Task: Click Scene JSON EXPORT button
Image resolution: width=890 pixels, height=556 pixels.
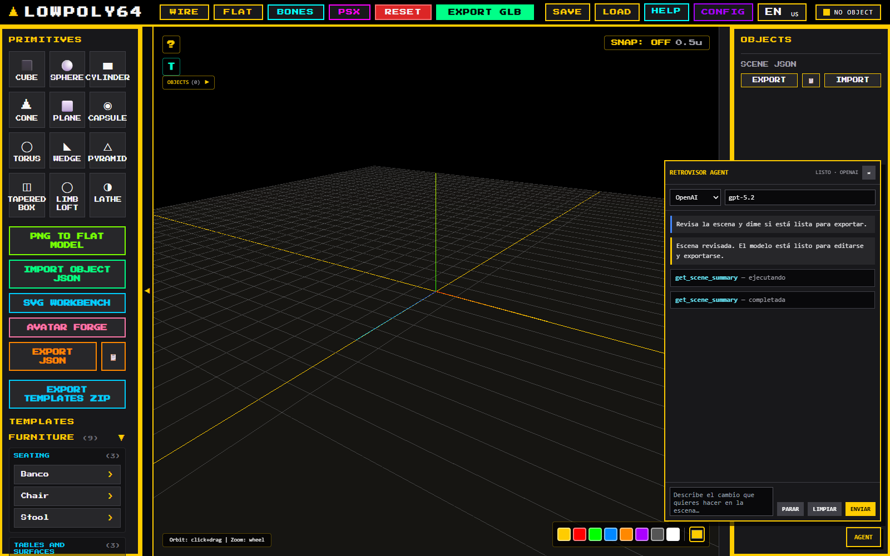Action: coord(769,80)
